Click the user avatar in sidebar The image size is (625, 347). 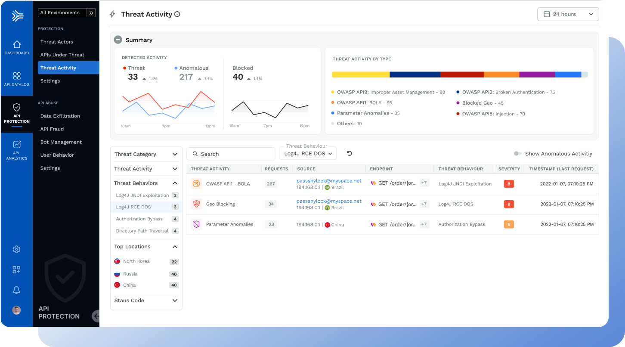click(x=17, y=310)
